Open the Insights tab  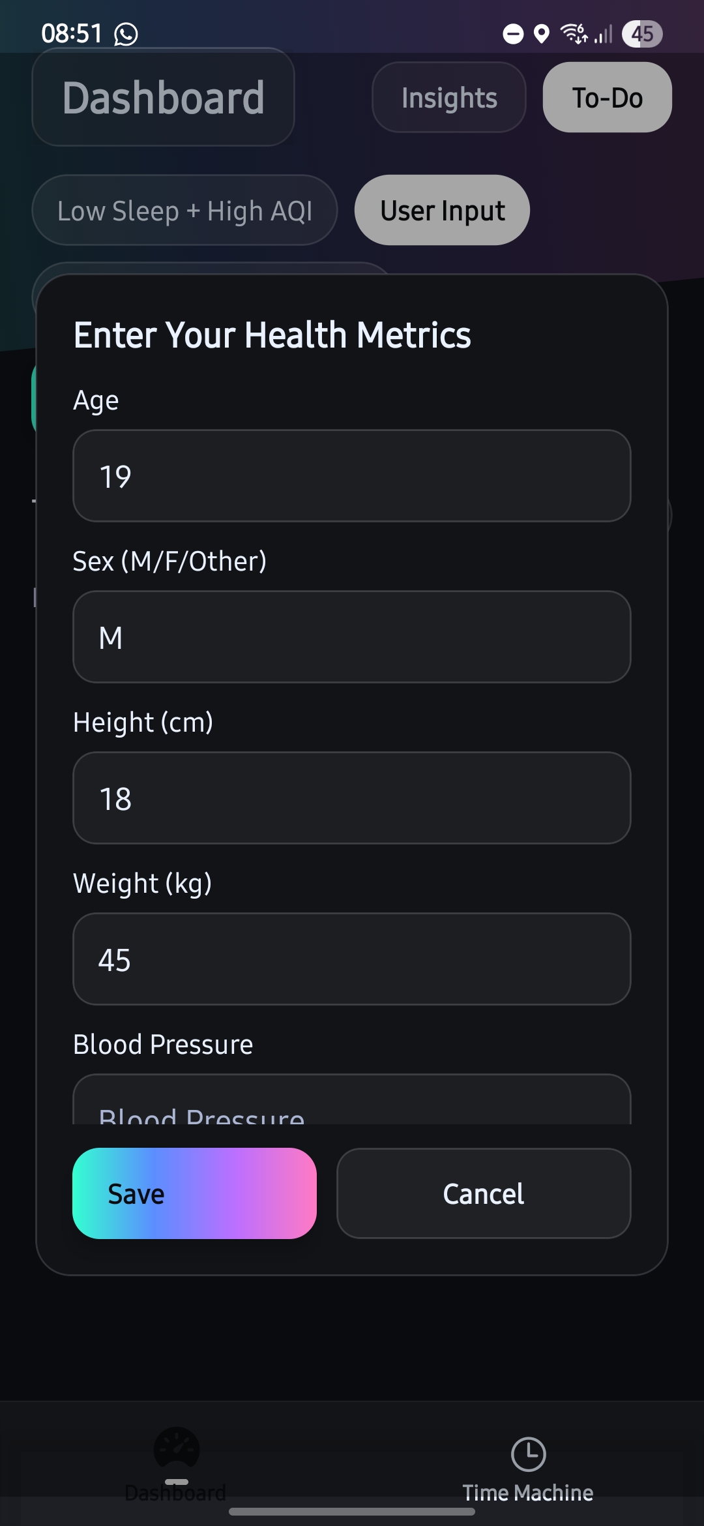tap(449, 97)
